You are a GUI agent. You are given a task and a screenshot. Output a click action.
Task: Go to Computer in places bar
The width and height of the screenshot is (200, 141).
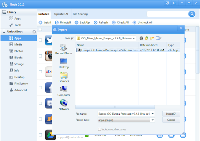point(64,91)
